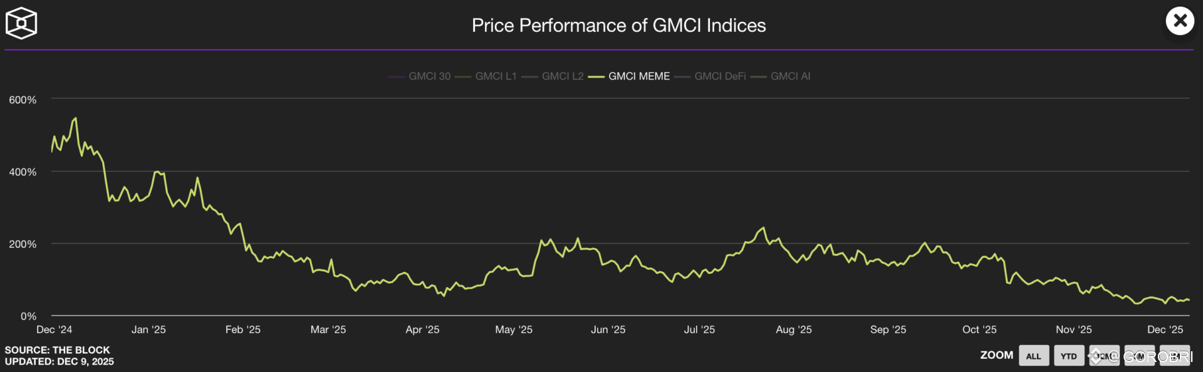Viewport: 1203px width, 372px height.
Task: Select the 12M zoom range
Action: 1104,356
